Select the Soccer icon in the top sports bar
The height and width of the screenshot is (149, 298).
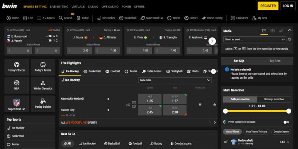[187, 18]
